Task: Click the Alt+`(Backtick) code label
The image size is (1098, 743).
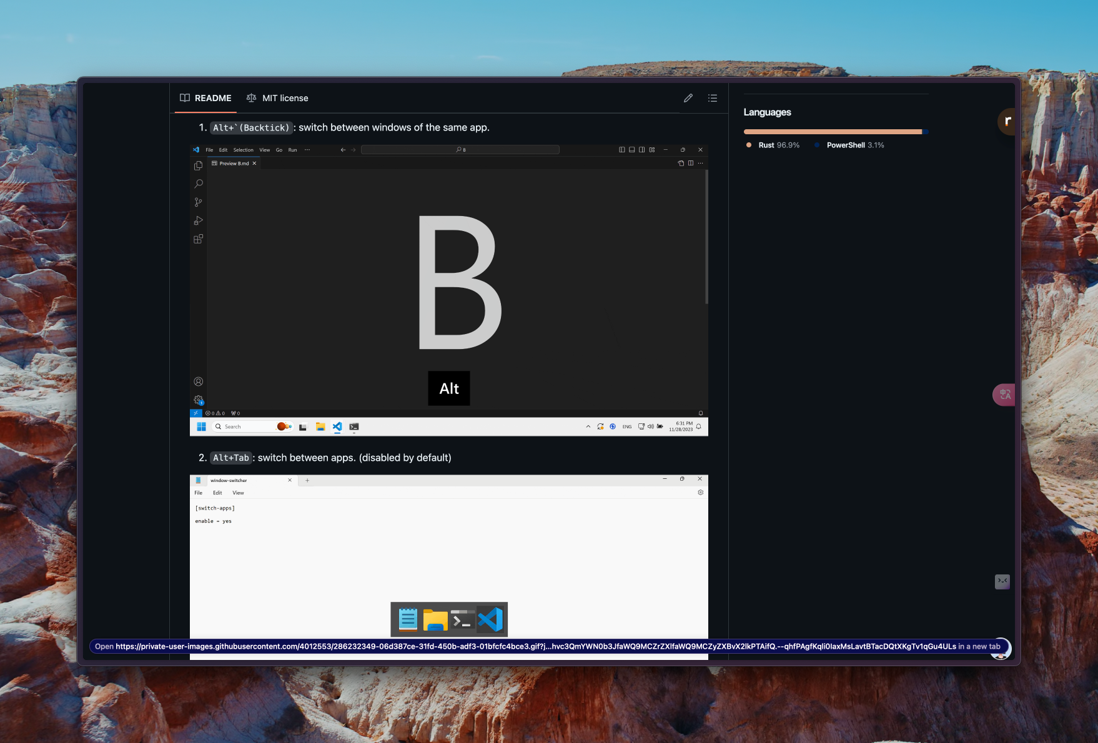Action: (x=251, y=127)
